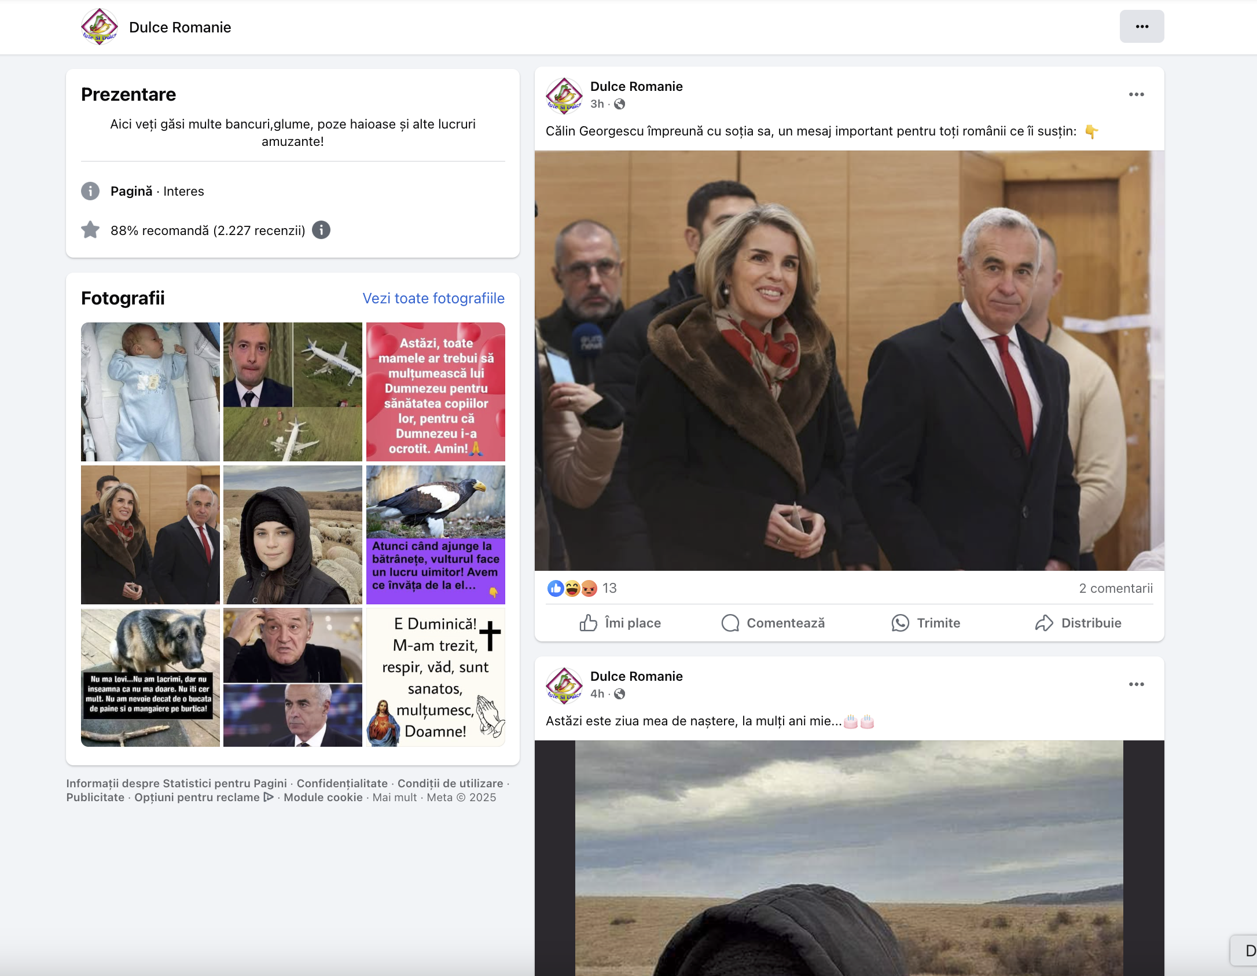Click the Dulce Romanie header logo avatar

(100, 27)
